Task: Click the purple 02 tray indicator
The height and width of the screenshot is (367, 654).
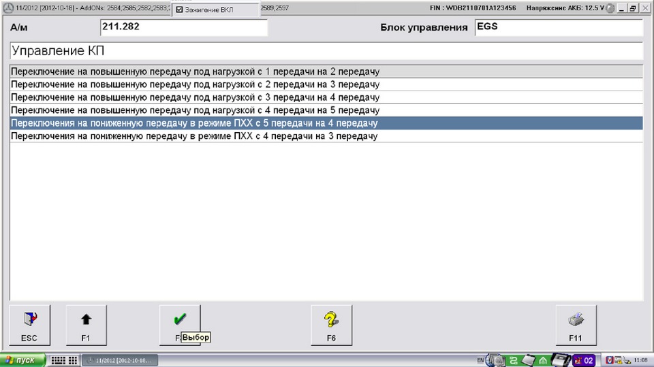Action: tap(584, 360)
